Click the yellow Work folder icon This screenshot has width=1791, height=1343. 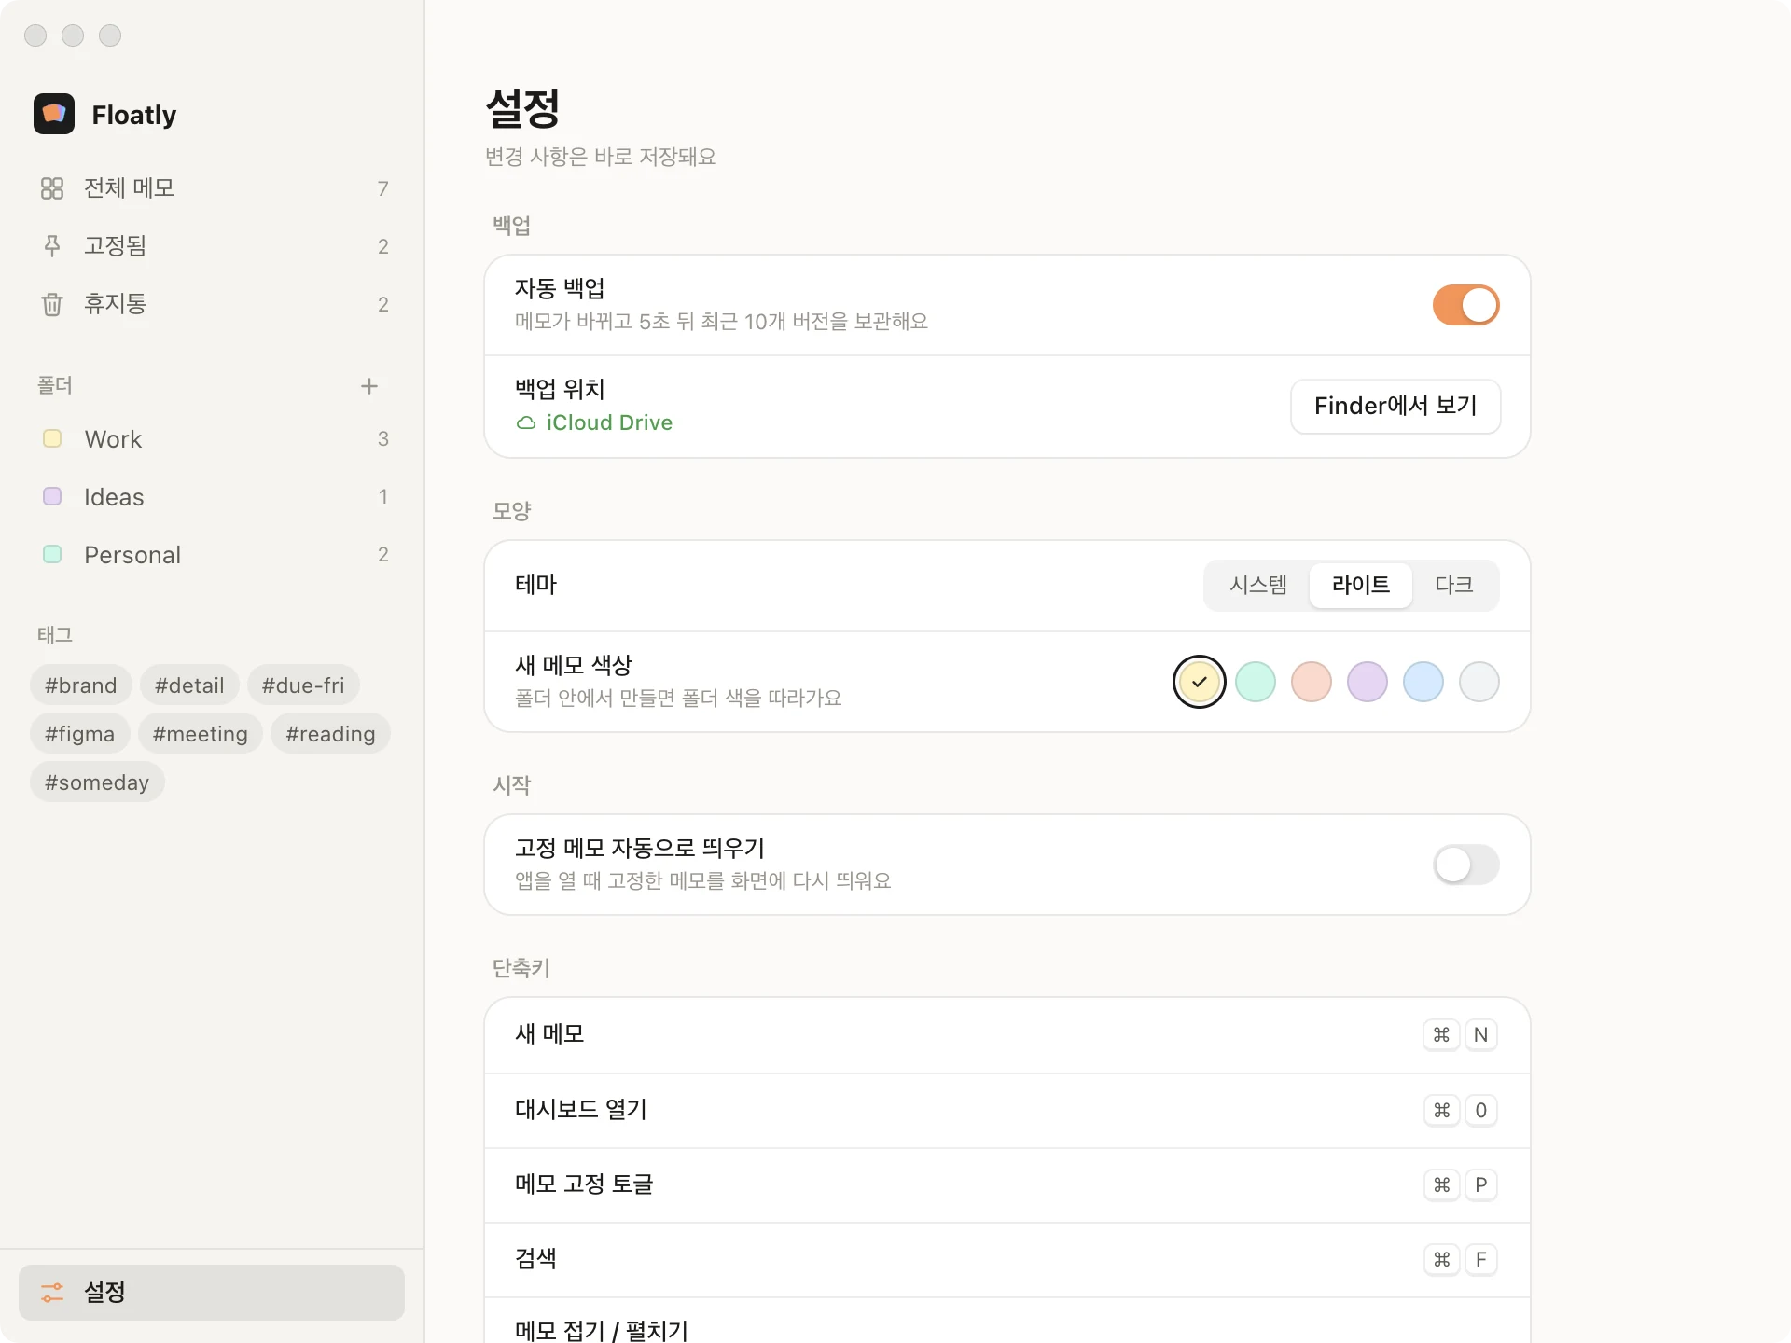point(52,438)
